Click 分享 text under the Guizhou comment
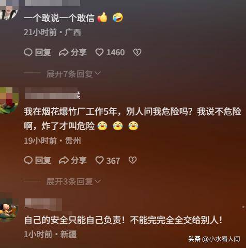The width and height of the screenshot is (246, 248). [x=79, y=160]
